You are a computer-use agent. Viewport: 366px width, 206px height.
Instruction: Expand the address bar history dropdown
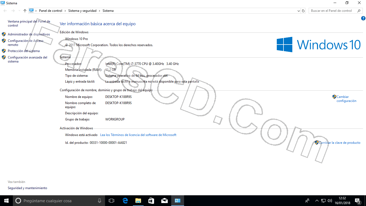[x=299, y=11]
